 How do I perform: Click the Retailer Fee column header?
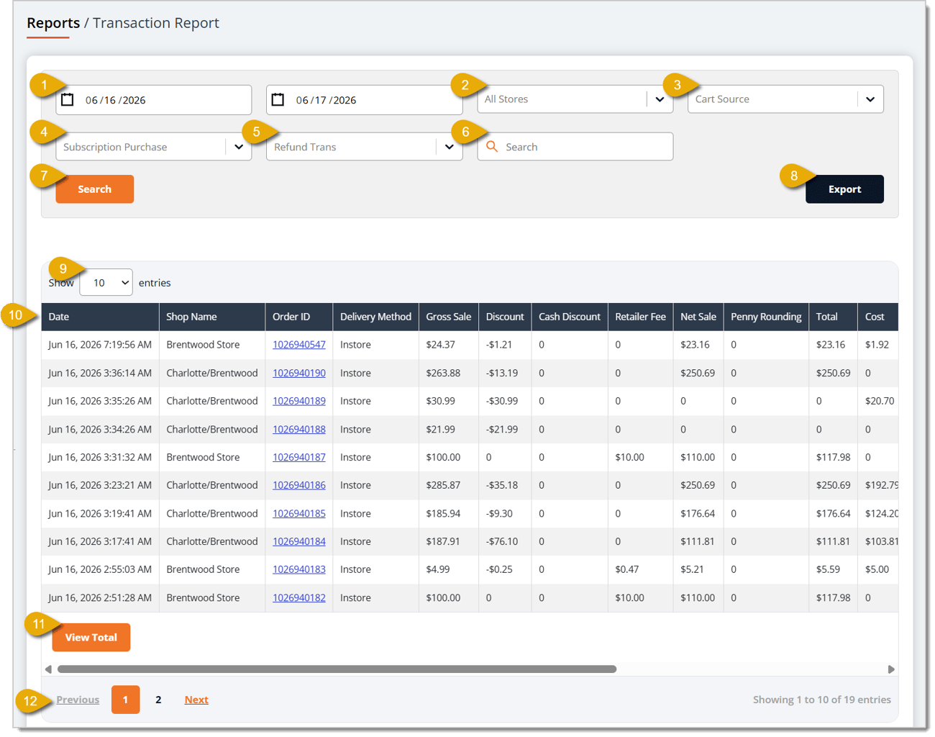[640, 317]
